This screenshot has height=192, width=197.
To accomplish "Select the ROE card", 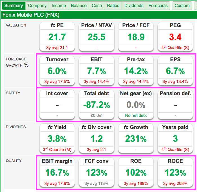I will pyautogui.click(x=136, y=172).
